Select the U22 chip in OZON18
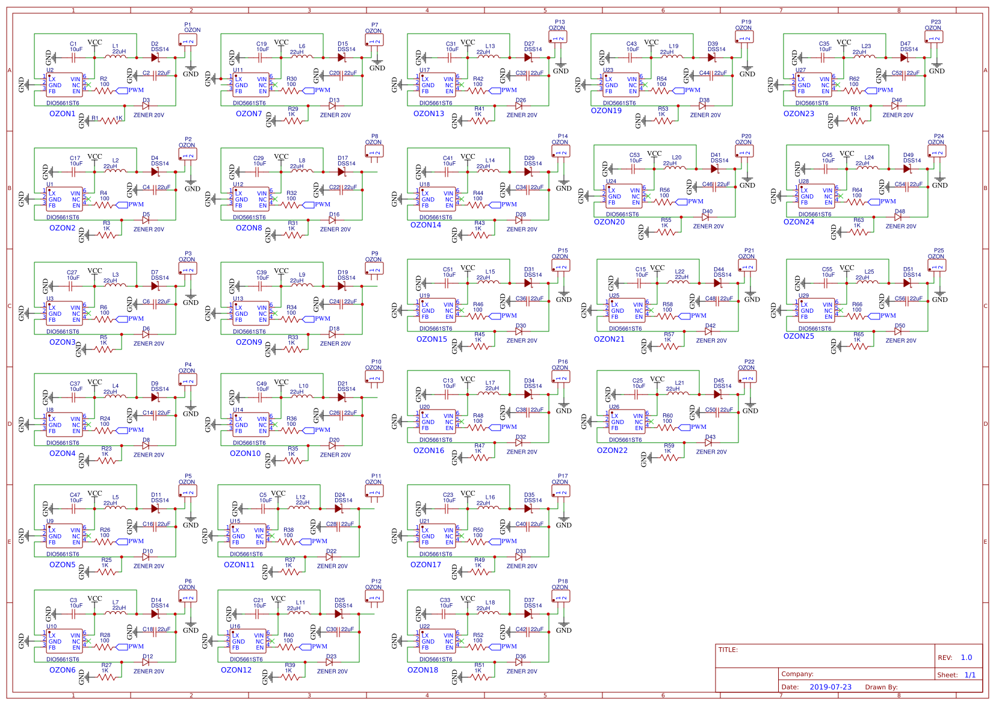The image size is (996, 705). 438,641
